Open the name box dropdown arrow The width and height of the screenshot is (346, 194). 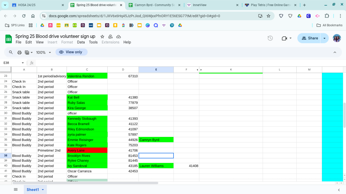click(23, 63)
